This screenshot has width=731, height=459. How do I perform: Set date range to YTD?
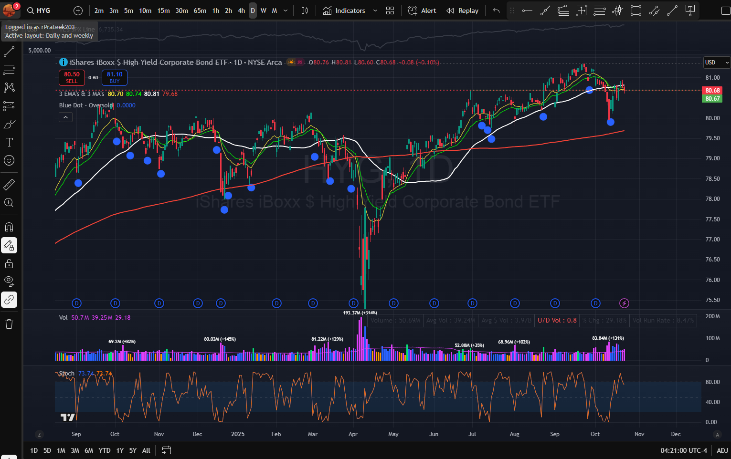[105, 450]
